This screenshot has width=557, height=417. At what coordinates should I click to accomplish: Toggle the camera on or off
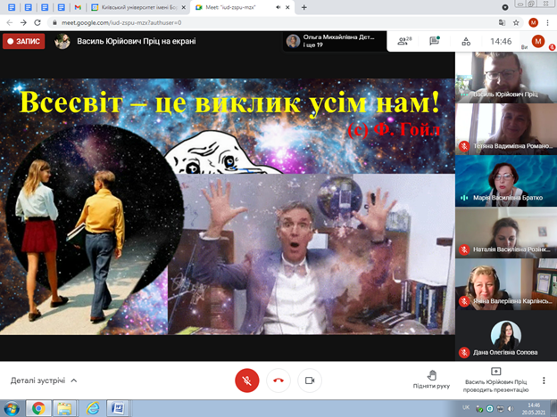click(310, 380)
